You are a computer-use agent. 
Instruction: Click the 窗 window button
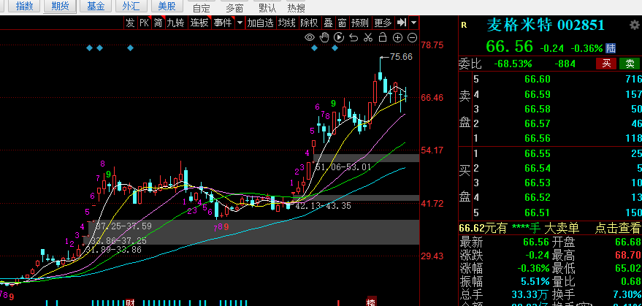[x=343, y=23]
